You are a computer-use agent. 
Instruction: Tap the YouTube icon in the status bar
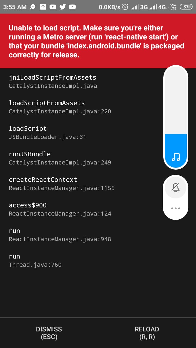tap(53, 7)
